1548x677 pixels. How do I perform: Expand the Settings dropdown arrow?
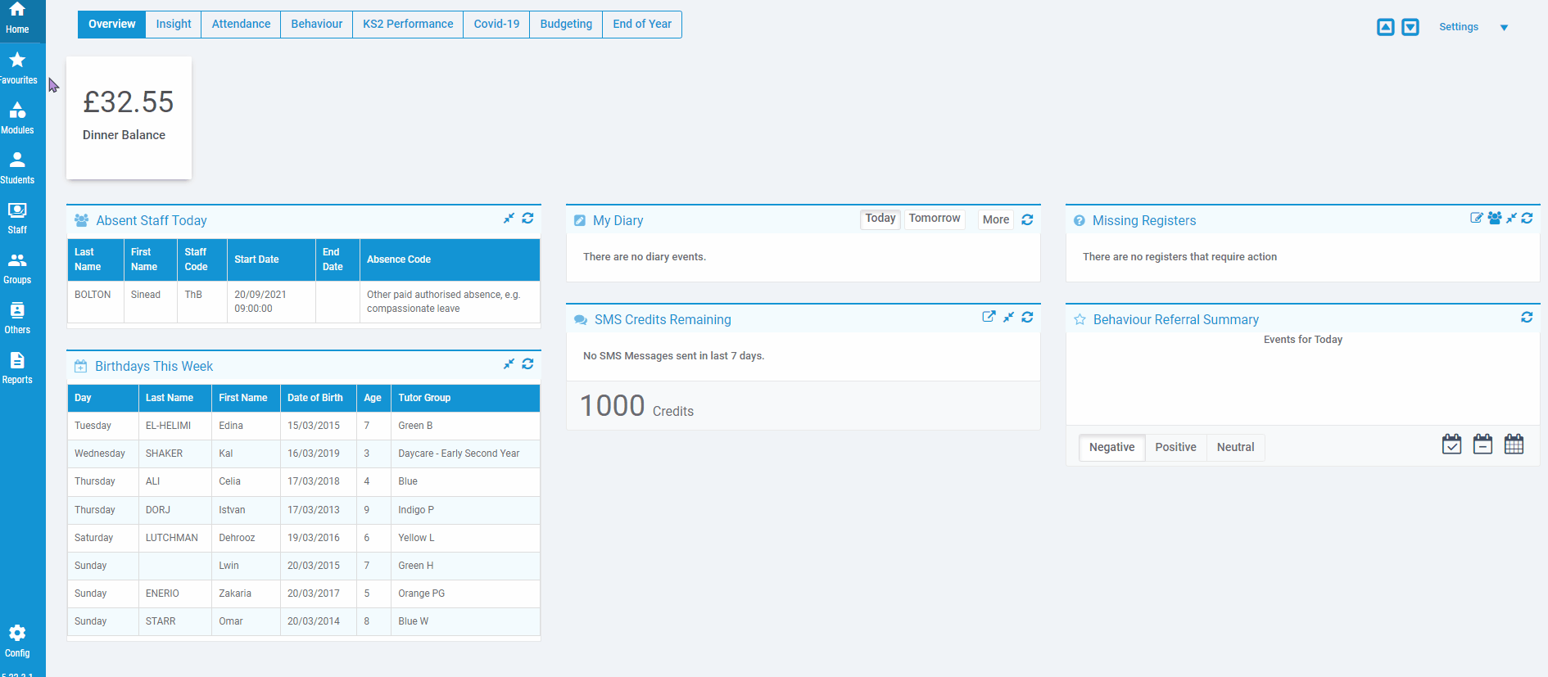pos(1504,28)
